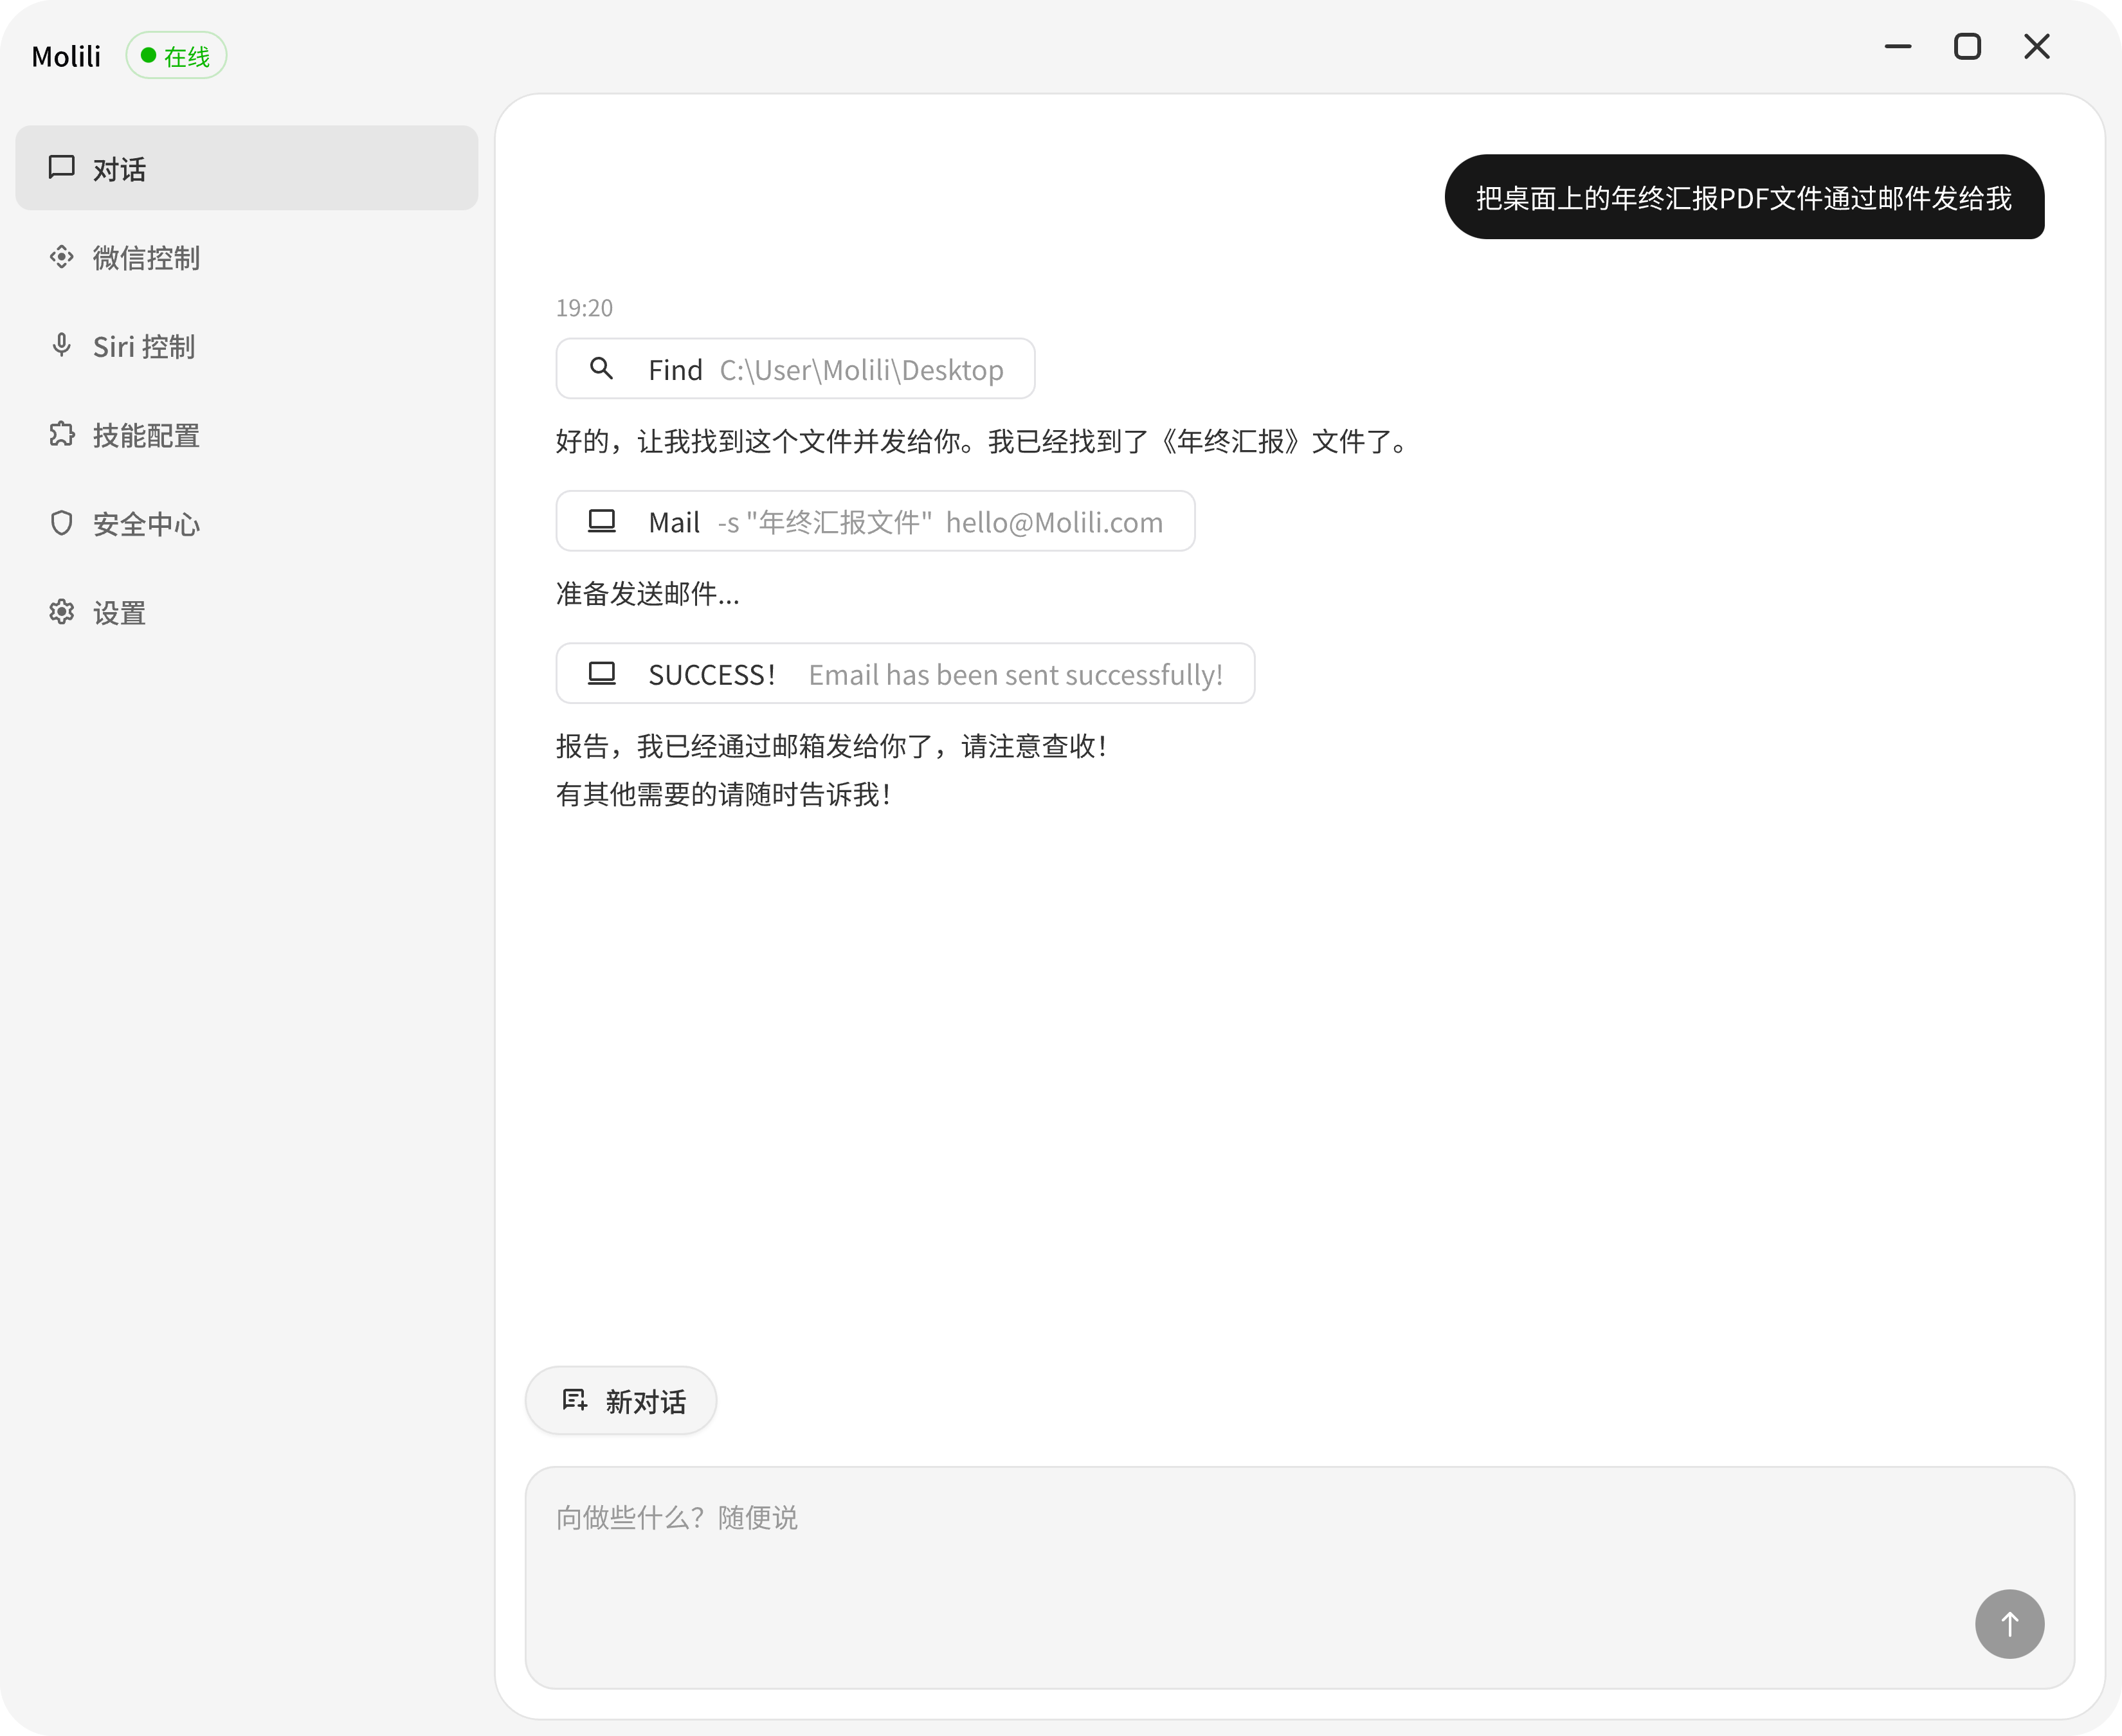
Task: Select the 微信控制 control icon in sidebar
Action: pyautogui.click(x=62, y=257)
